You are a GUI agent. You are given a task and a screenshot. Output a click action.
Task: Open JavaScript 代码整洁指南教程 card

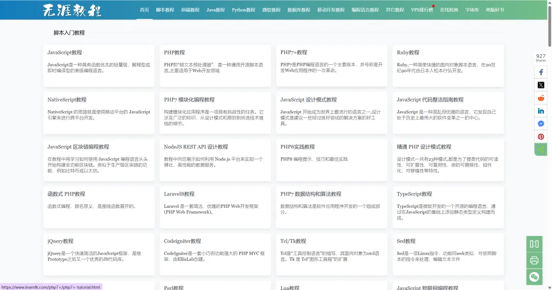(x=448, y=113)
